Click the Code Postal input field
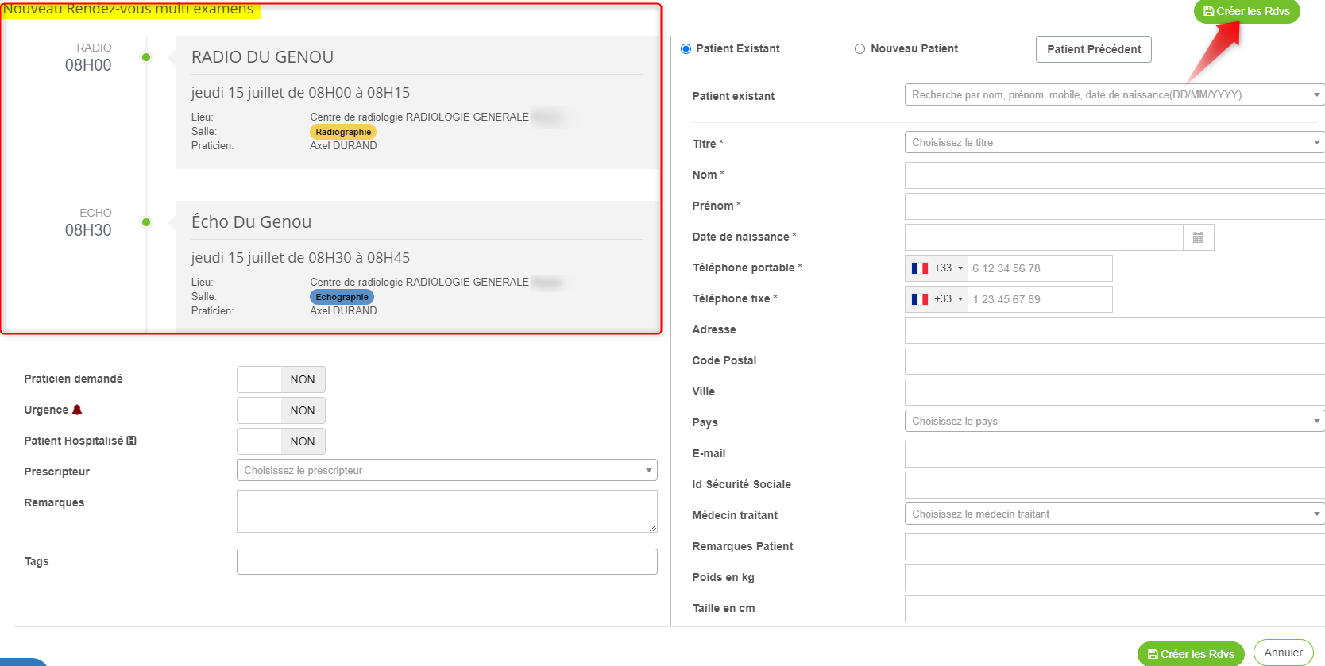This screenshot has width=1325, height=666. (x=1114, y=361)
